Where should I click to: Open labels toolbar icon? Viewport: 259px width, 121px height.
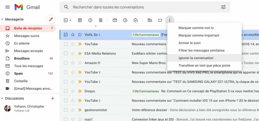pyautogui.click(x=160, y=20)
